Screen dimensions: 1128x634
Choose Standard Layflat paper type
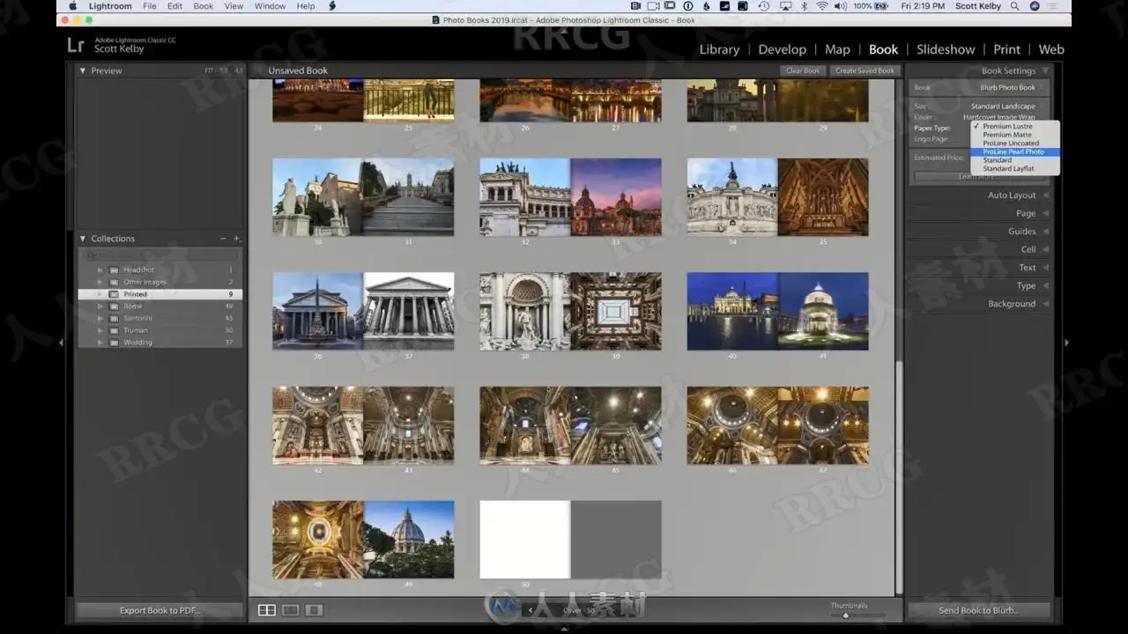[1015, 168]
